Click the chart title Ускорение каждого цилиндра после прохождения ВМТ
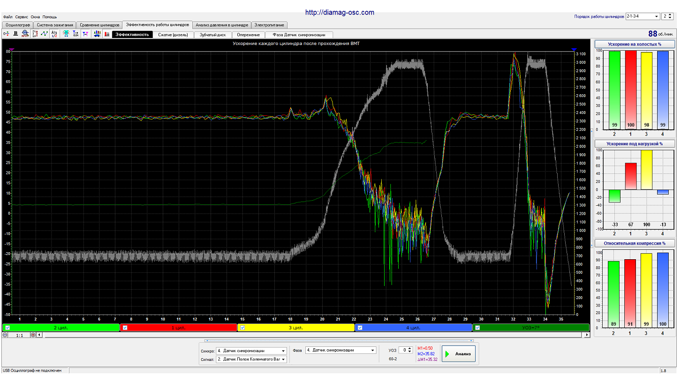This screenshot has height=375, width=681. (x=296, y=43)
